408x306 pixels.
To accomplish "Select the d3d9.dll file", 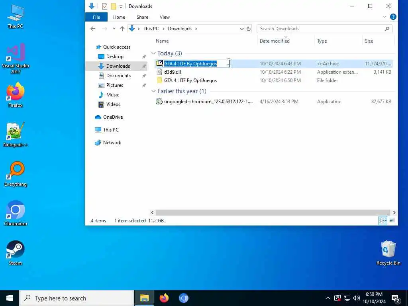I will (x=273, y=72).
